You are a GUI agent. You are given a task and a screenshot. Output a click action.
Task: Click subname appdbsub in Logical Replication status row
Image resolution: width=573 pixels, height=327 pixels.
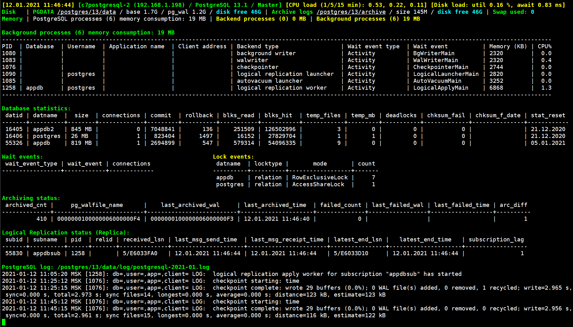click(47, 253)
